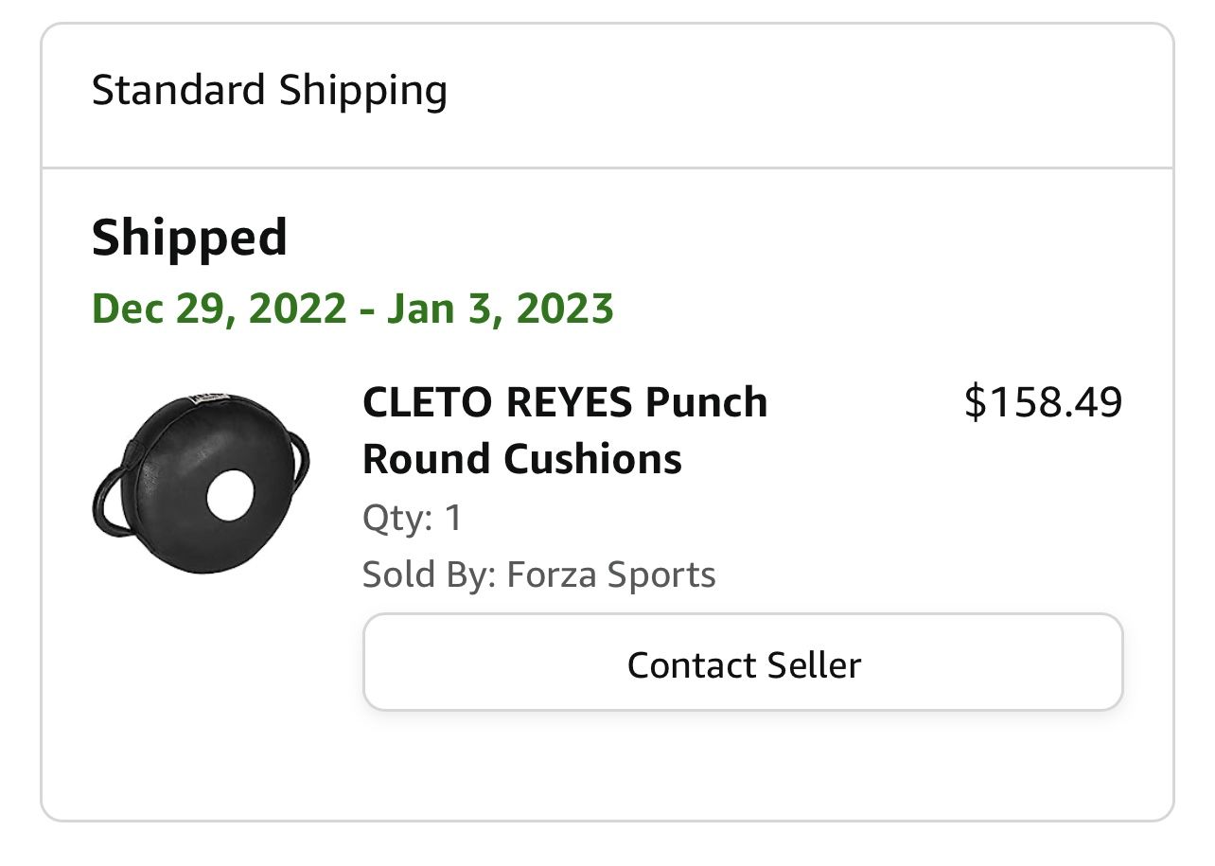Click the Standard Shipping header
1215x866 pixels.
(270, 91)
